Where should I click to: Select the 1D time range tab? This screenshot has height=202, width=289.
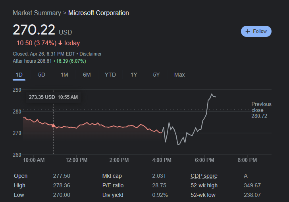19,75
